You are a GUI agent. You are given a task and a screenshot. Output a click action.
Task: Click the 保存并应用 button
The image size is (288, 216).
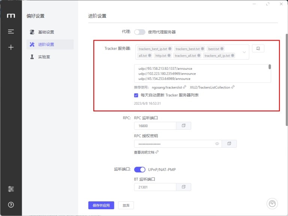click(x=101, y=205)
